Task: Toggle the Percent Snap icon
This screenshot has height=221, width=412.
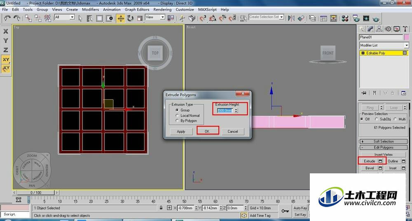Action: point(222,18)
